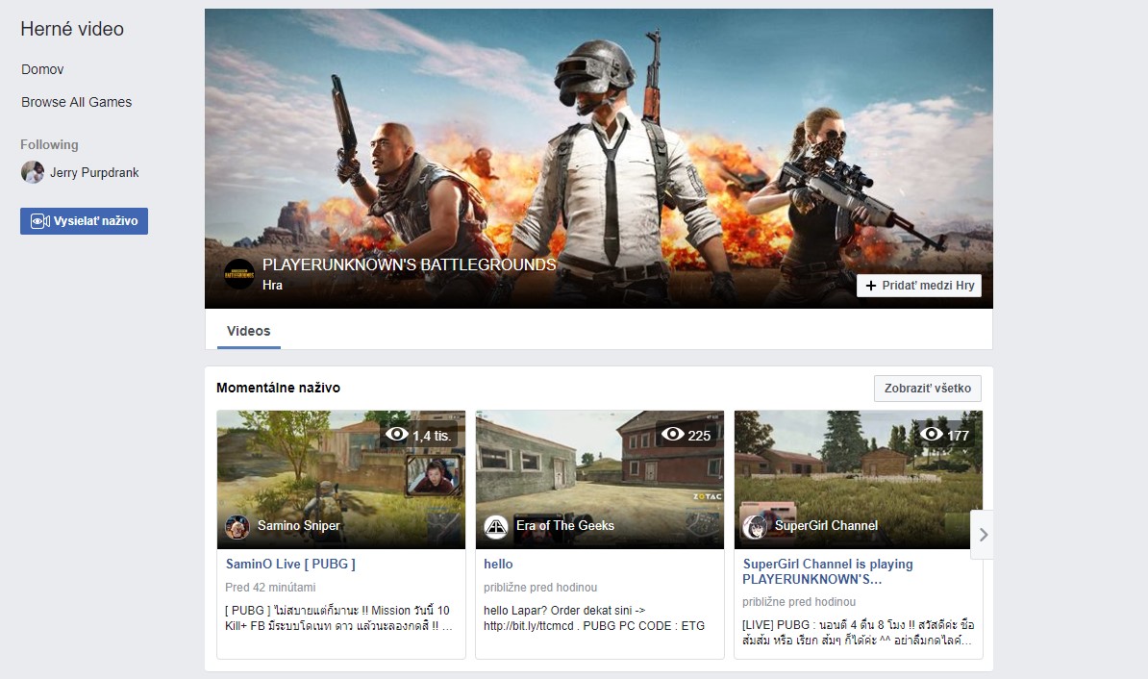The height and width of the screenshot is (679, 1148).
Task: Click the SuperGirl Channel name overlay
Action: (826, 526)
